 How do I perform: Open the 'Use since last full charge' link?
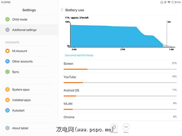(x=79, y=55)
